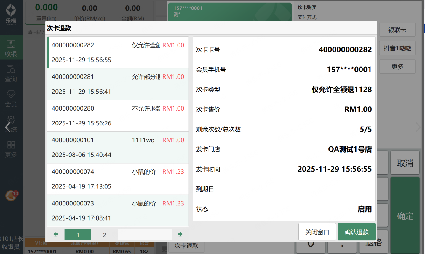Click 关闭窗口 close window button

coord(317,232)
